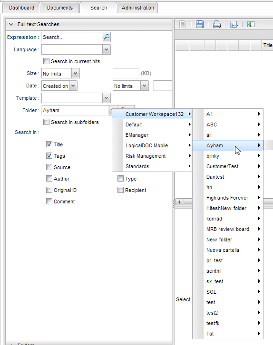Uncheck the Tags search field checkbox
This screenshot has height=345, width=273.
[49, 156]
